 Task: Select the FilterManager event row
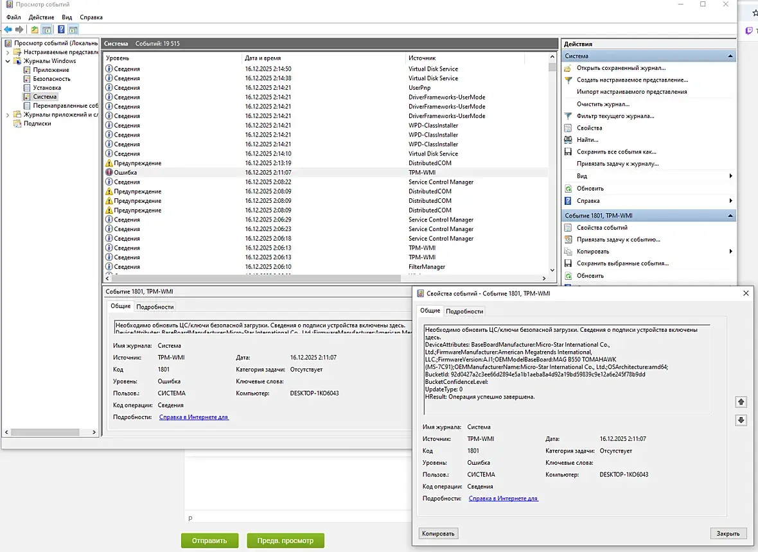(x=326, y=267)
